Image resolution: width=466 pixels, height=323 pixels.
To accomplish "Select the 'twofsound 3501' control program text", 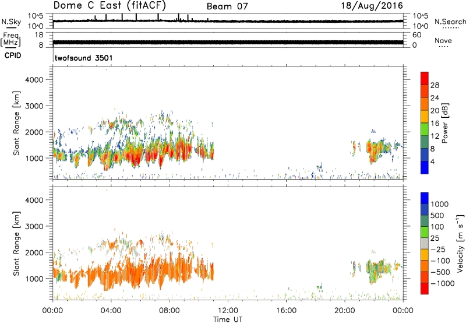I will pos(84,58).
